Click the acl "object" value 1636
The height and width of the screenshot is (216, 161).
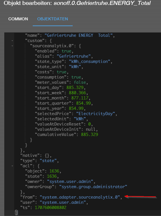pyautogui.click(x=54, y=171)
